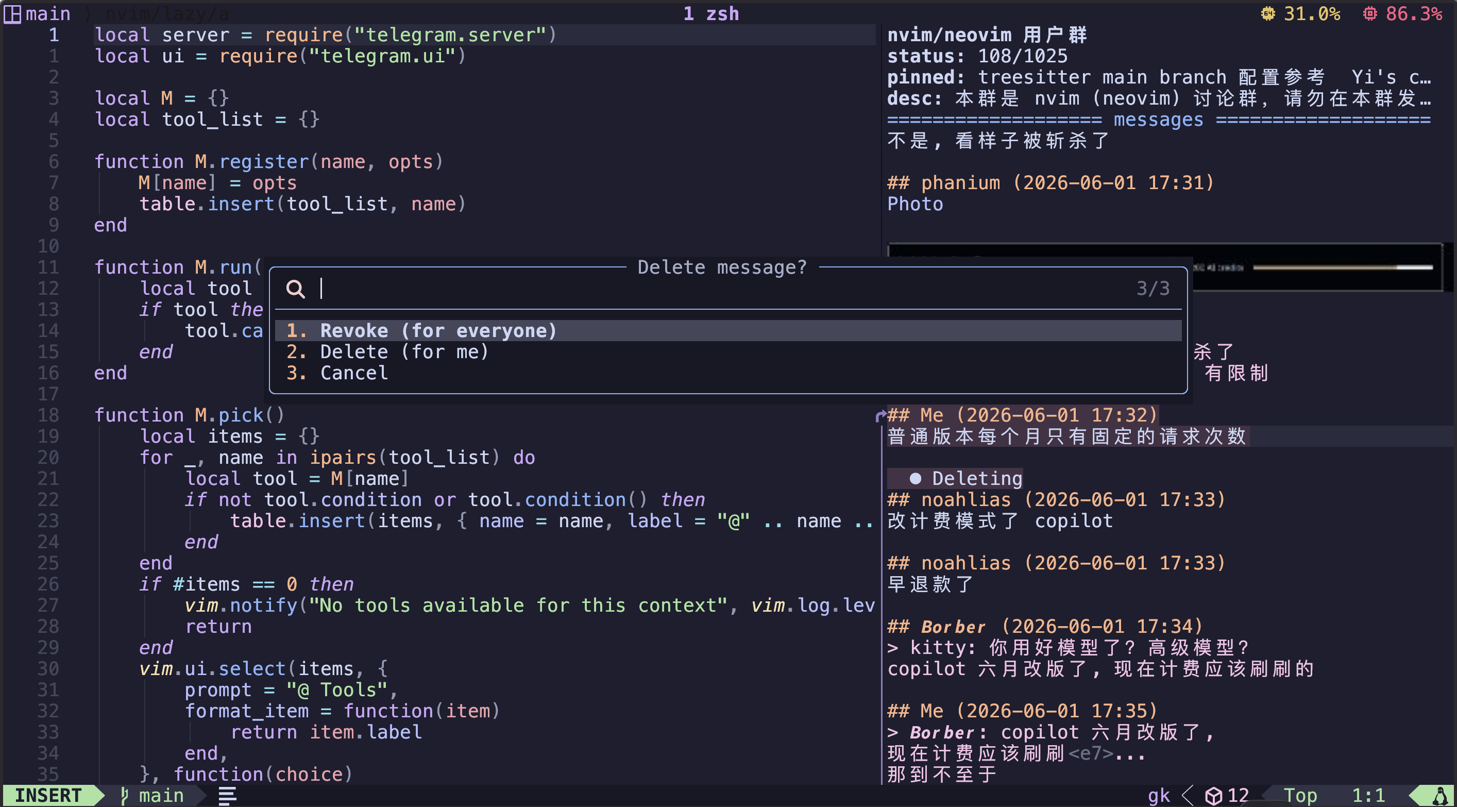The height and width of the screenshot is (807, 1457).
Task: Click the '## Borber (2026-06-01 17:34)' header
Action: tap(1045, 627)
